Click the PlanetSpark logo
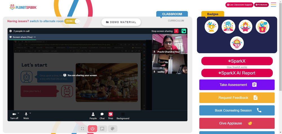The image size is (282, 134). [x=23, y=7]
